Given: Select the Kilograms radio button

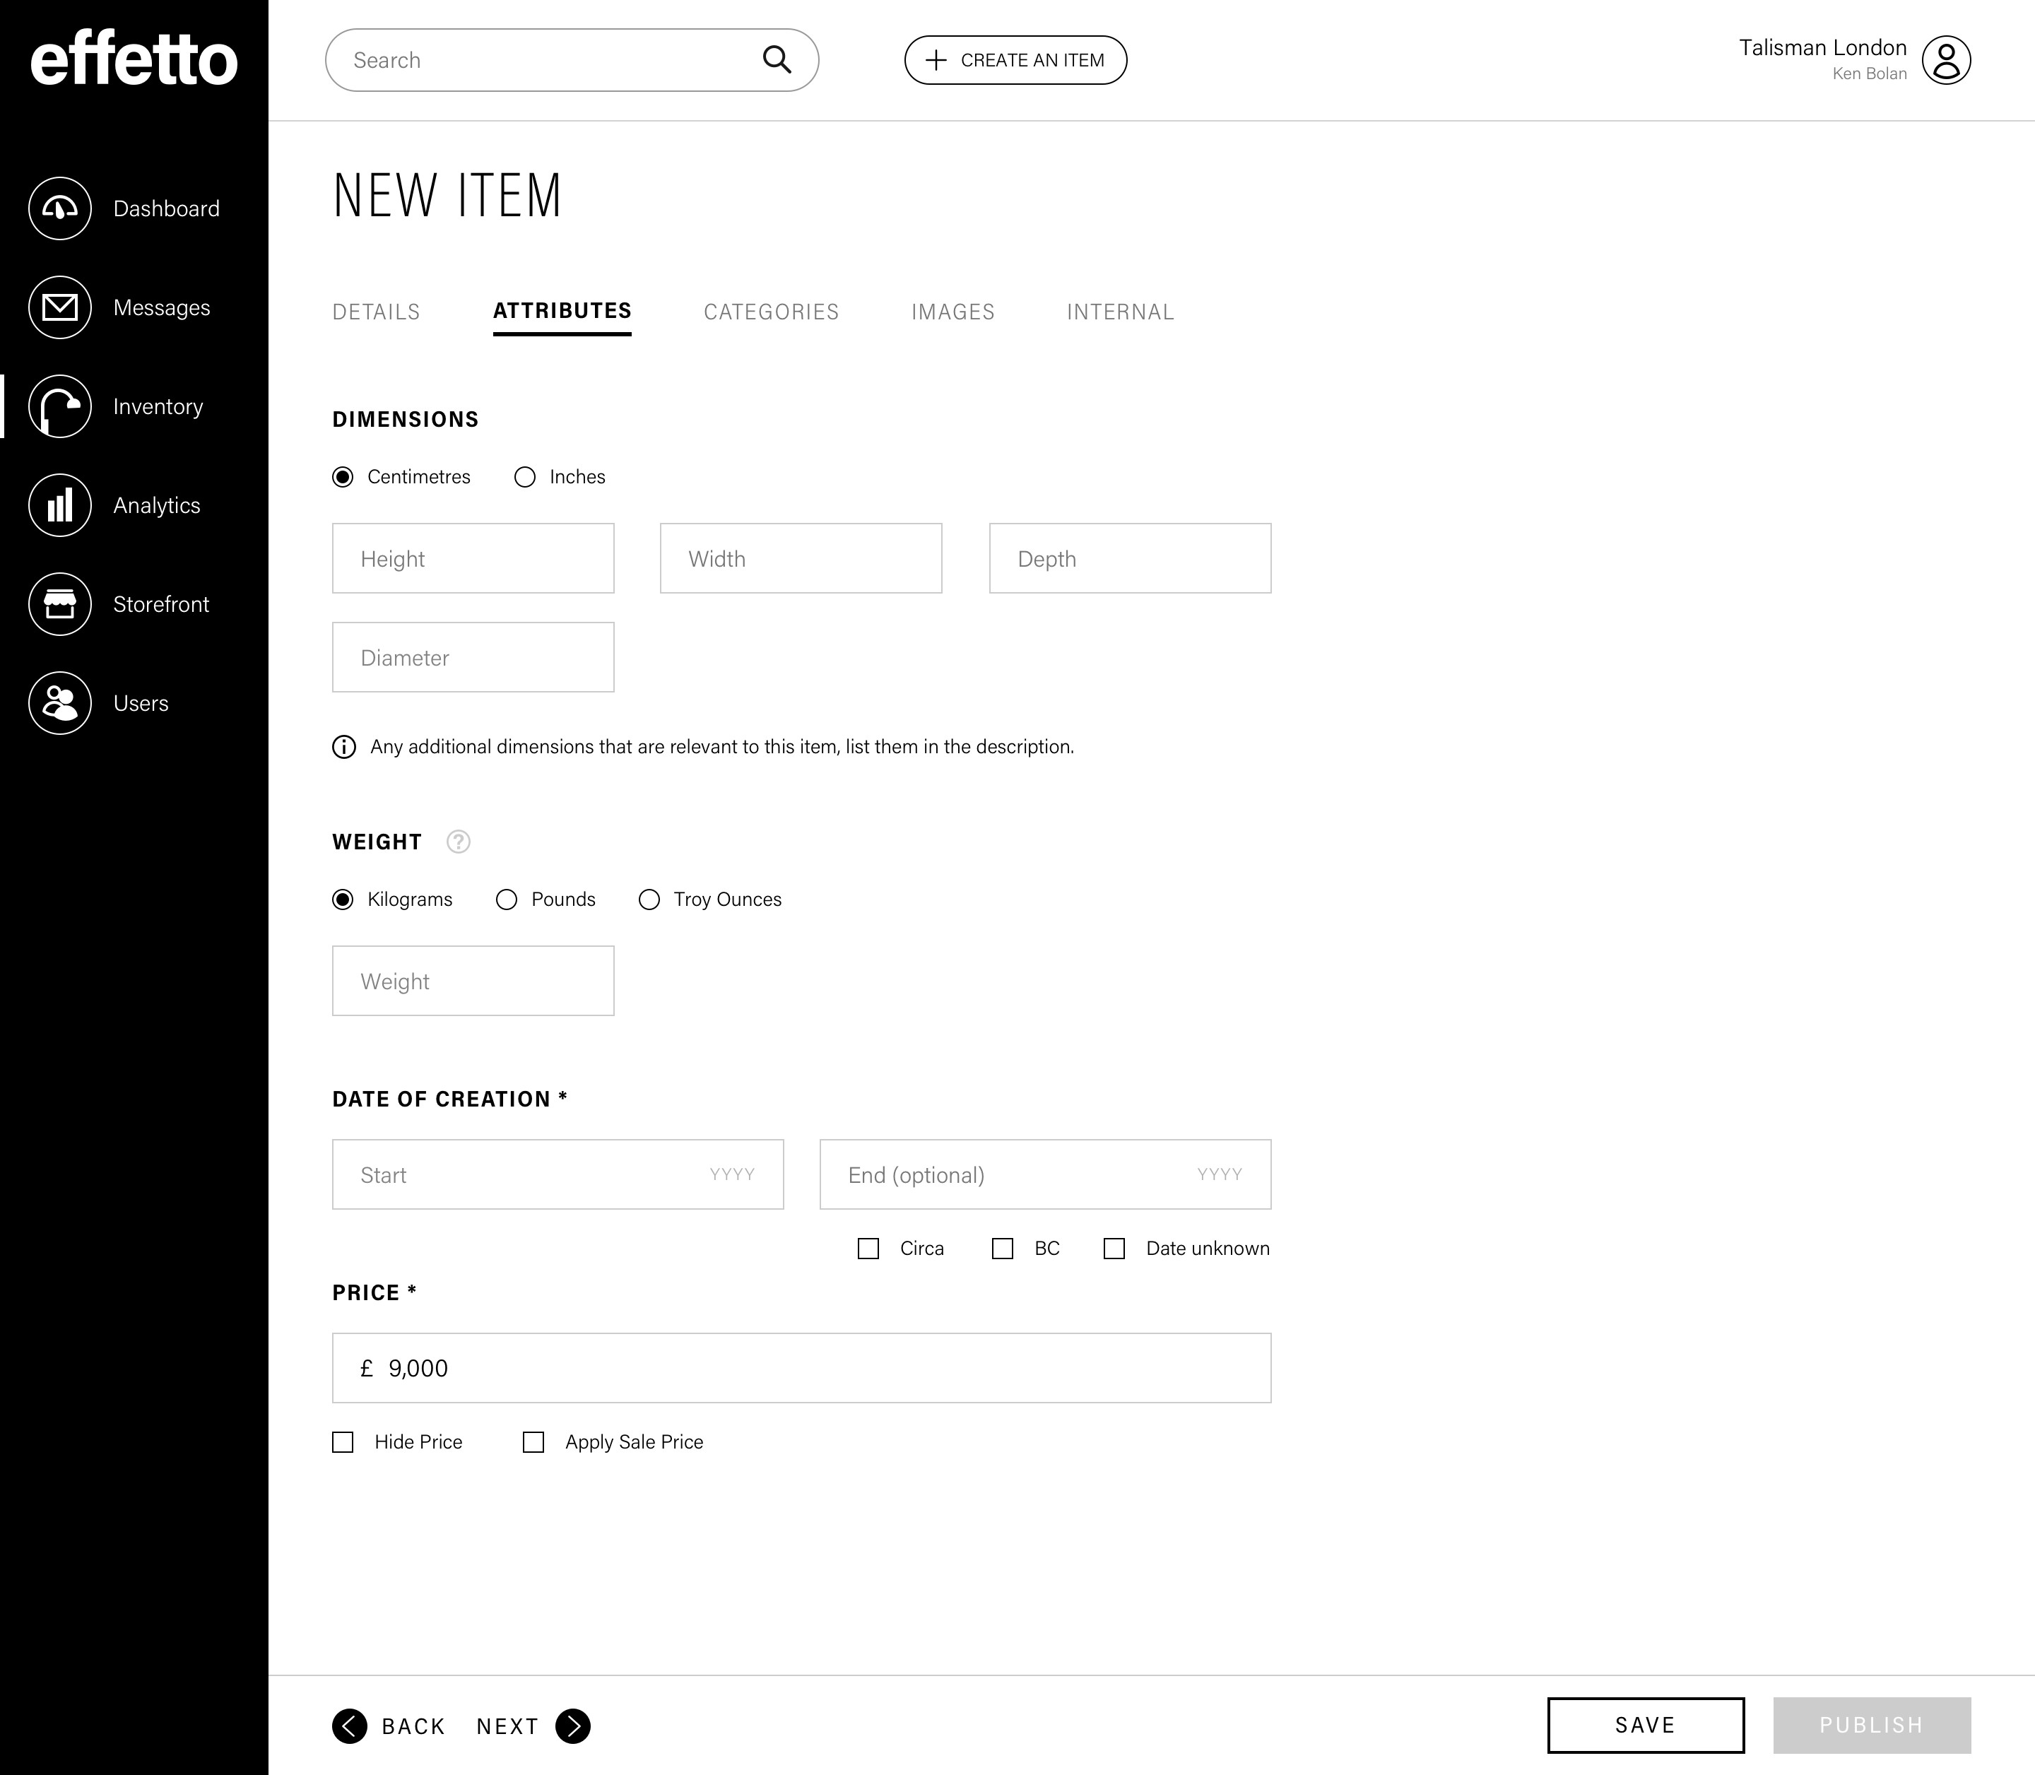Looking at the screenshot, I should (x=343, y=900).
